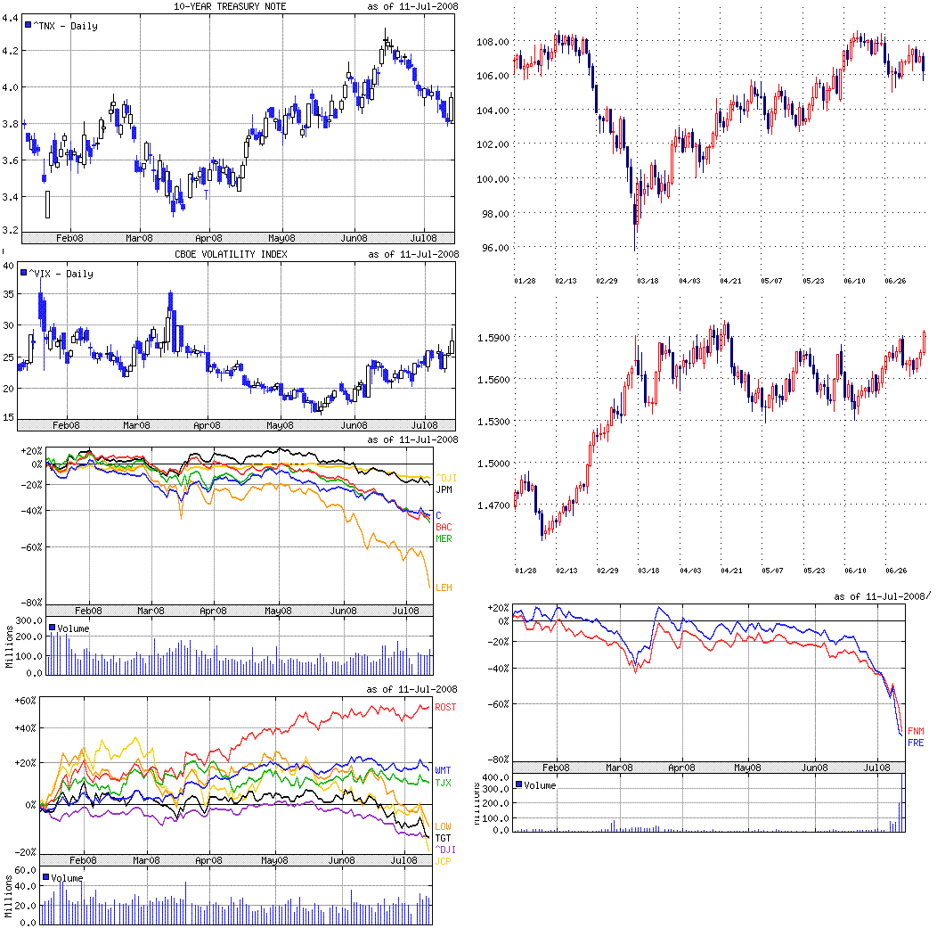Viewport: 937px width, 928px height.
Task: Click the 108.00 price axis label
Action: (x=493, y=42)
